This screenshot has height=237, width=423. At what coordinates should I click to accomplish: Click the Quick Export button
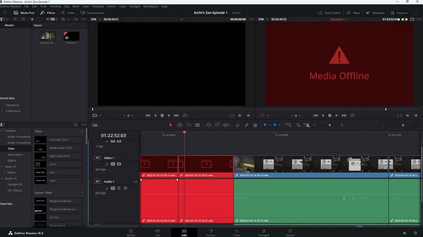329,13
